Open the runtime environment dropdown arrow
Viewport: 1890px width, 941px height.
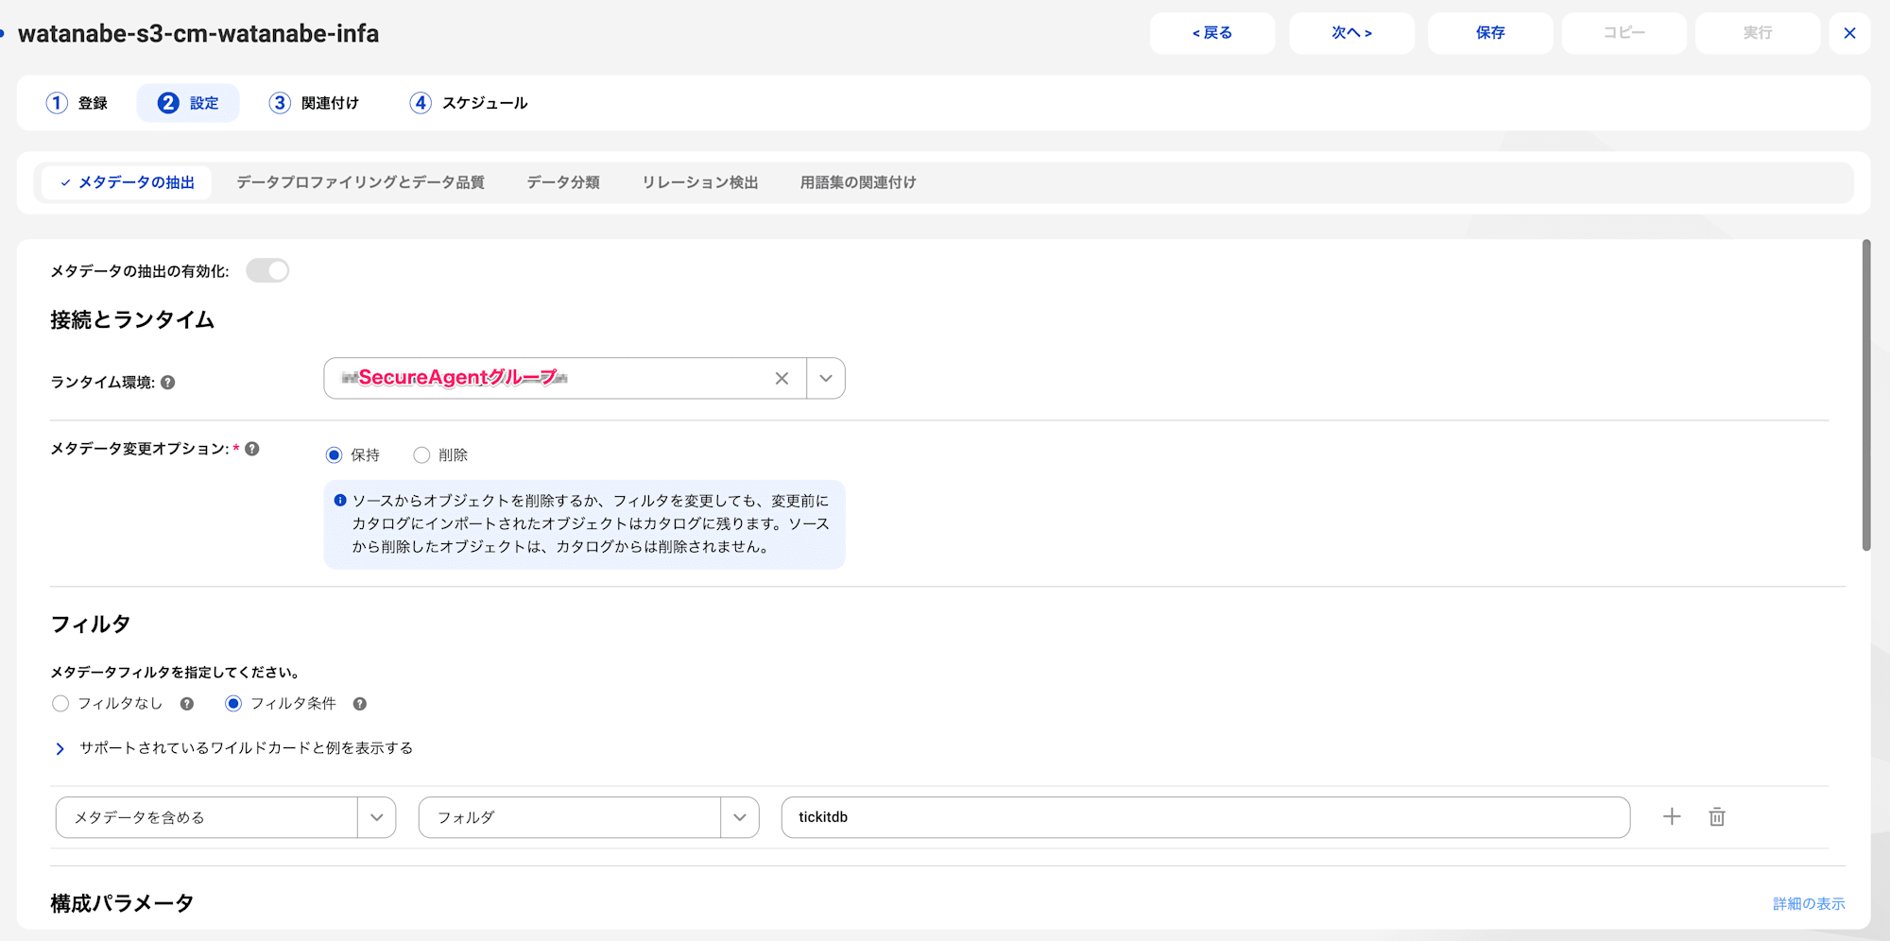[x=826, y=378]
